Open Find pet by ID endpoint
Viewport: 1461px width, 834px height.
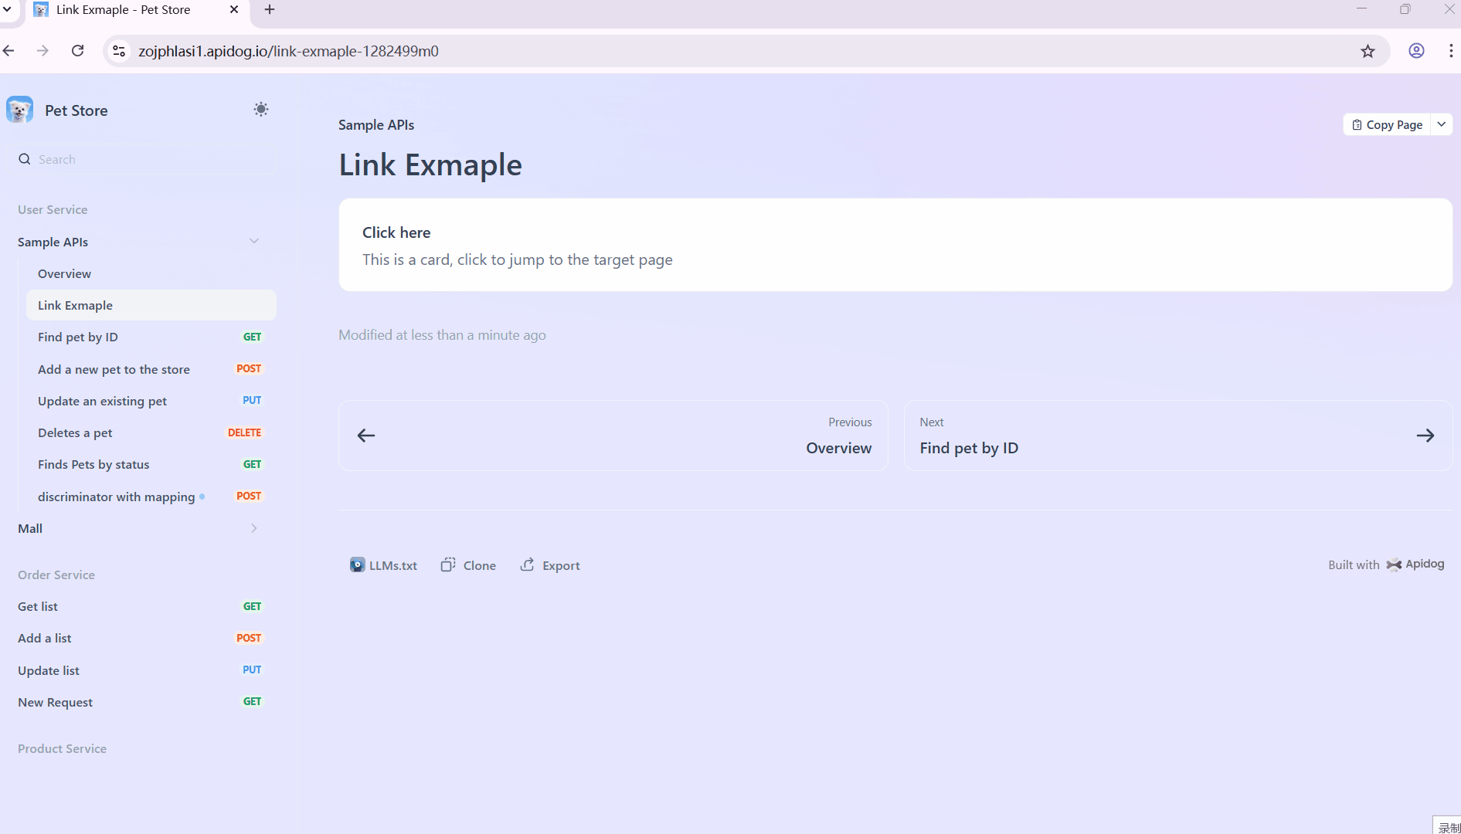click(x=151, y=337)
